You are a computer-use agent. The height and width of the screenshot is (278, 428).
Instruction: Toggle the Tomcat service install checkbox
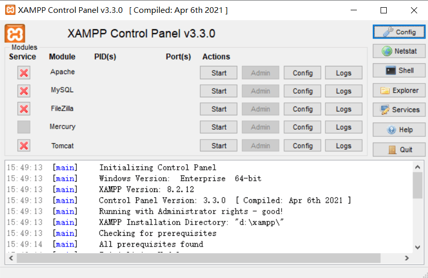click(24, 146)
